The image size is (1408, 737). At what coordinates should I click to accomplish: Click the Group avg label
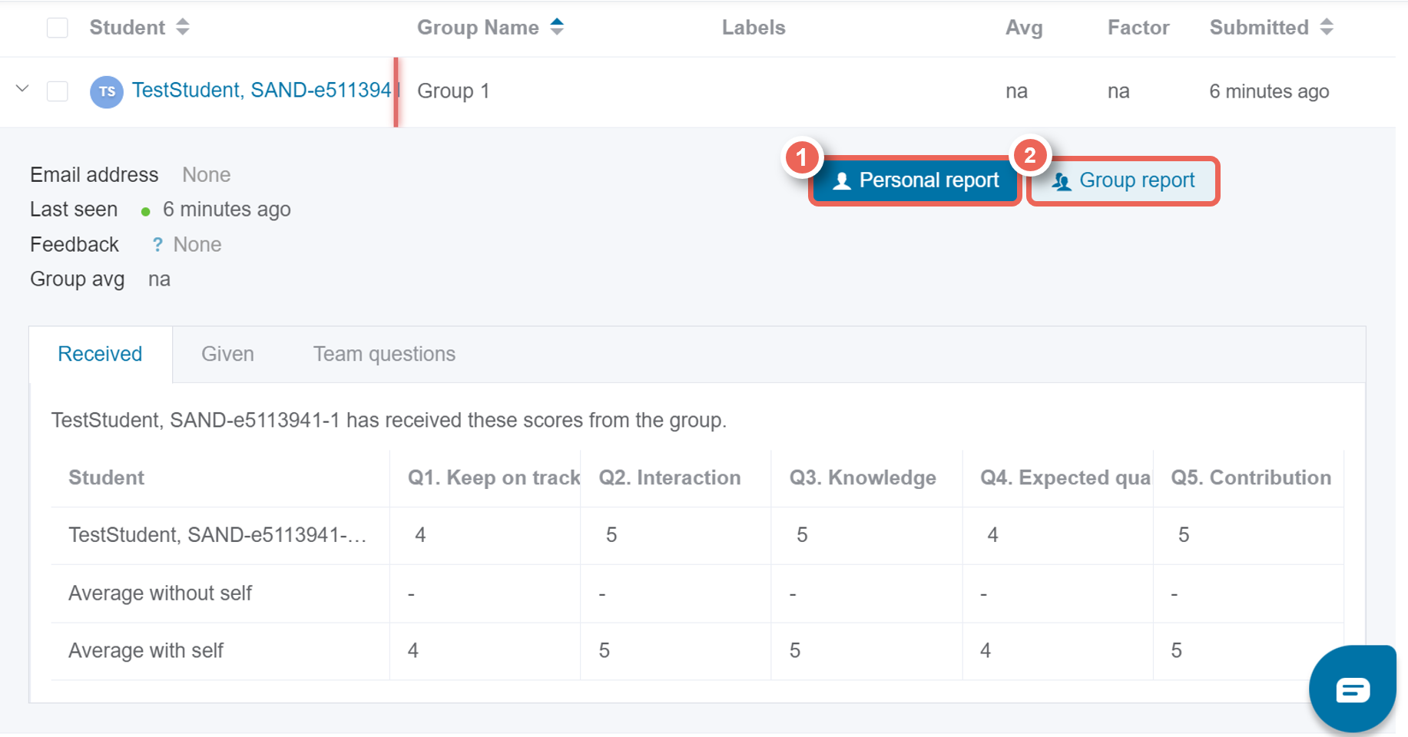[78, 279]
